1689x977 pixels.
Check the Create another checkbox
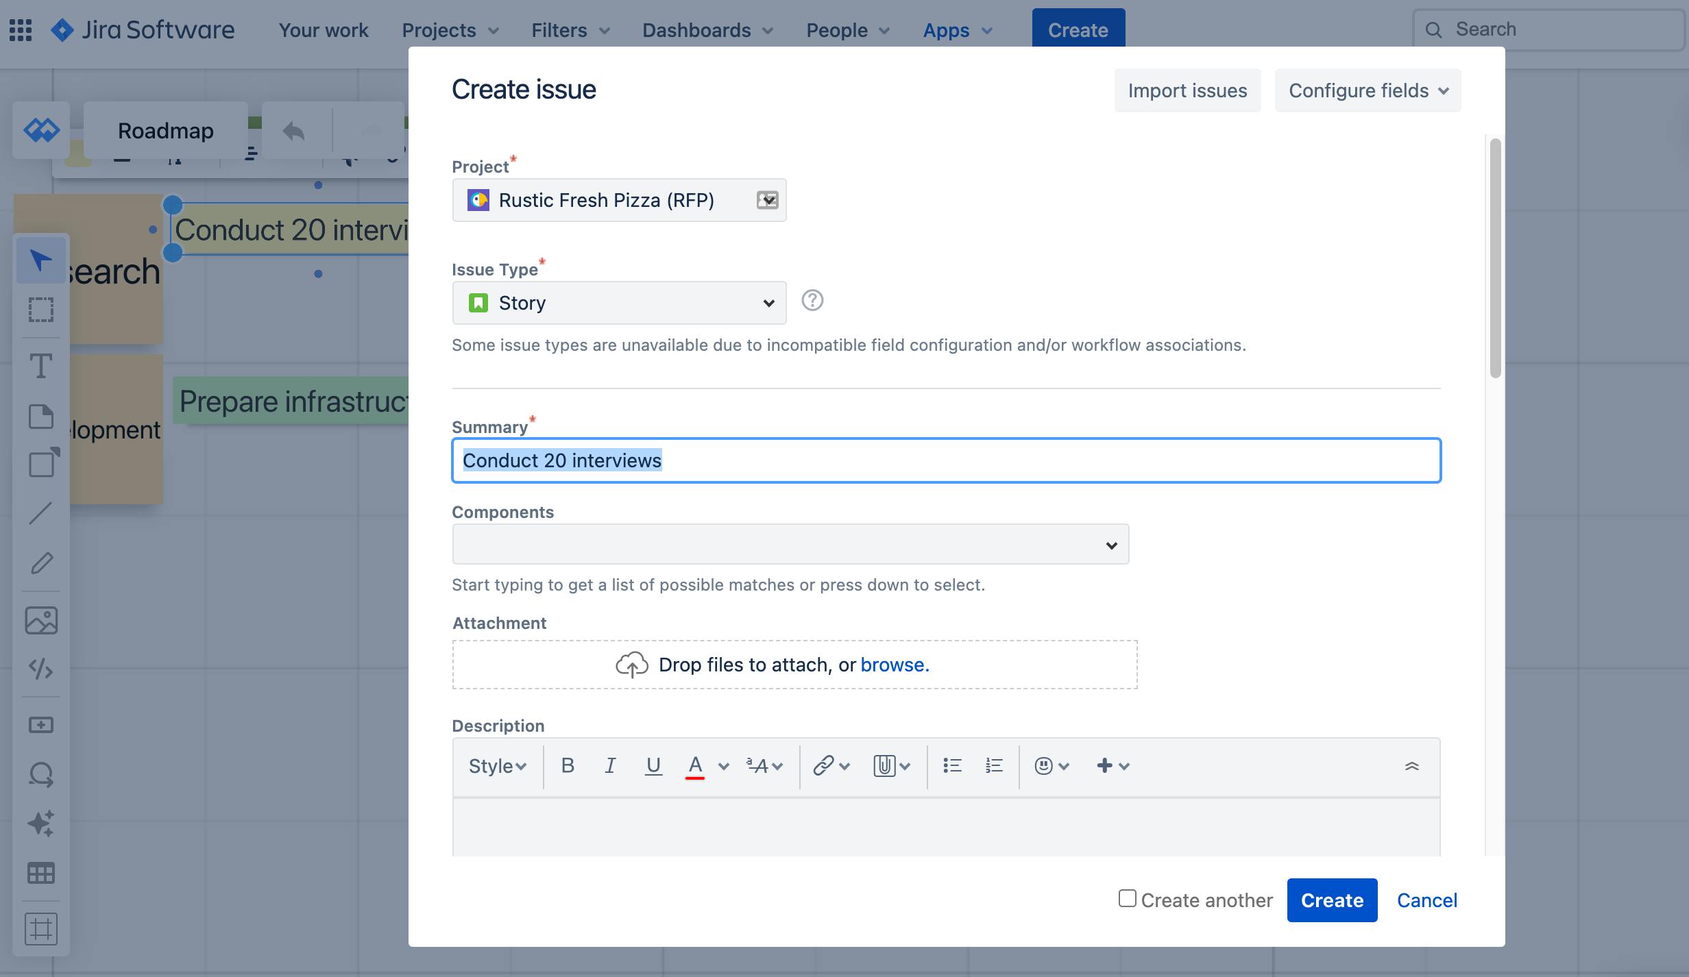[x=1127, y=898]
